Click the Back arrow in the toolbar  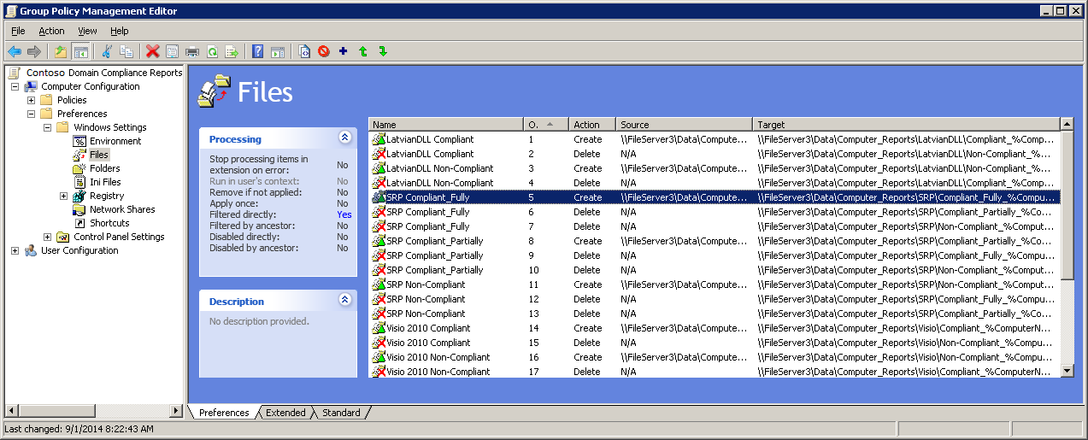point(15,51)
